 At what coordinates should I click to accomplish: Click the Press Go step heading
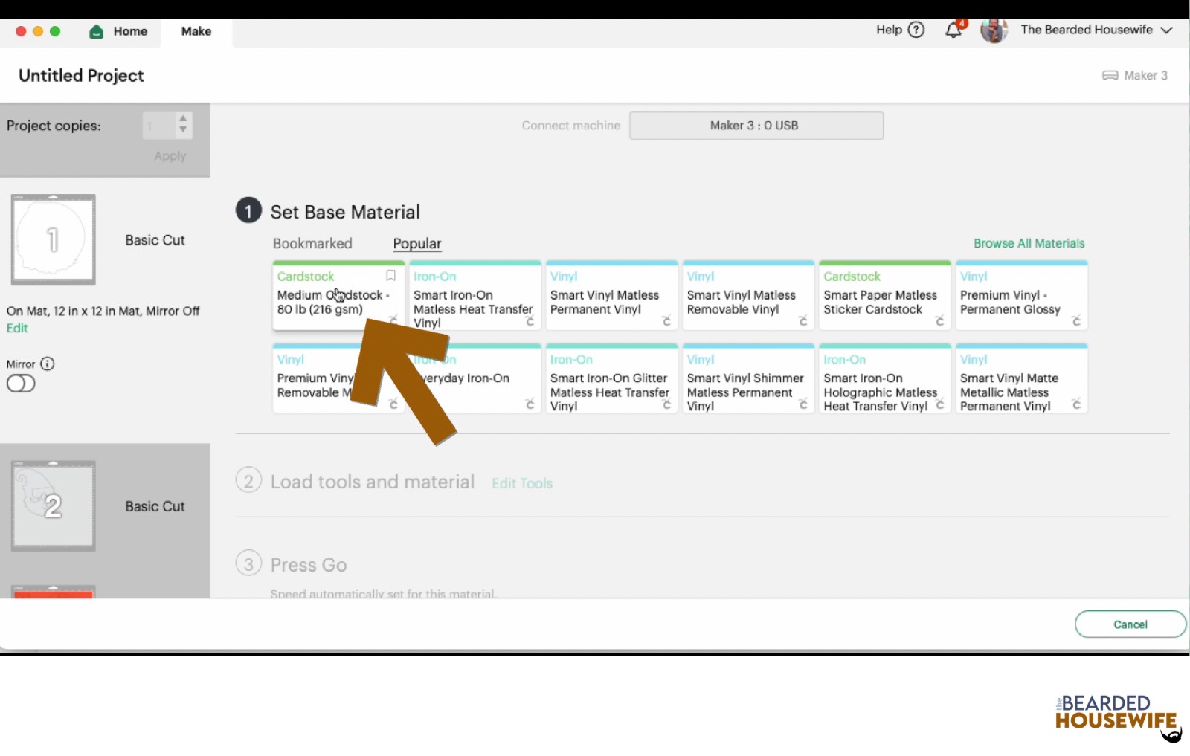click(x=309, y=565)
